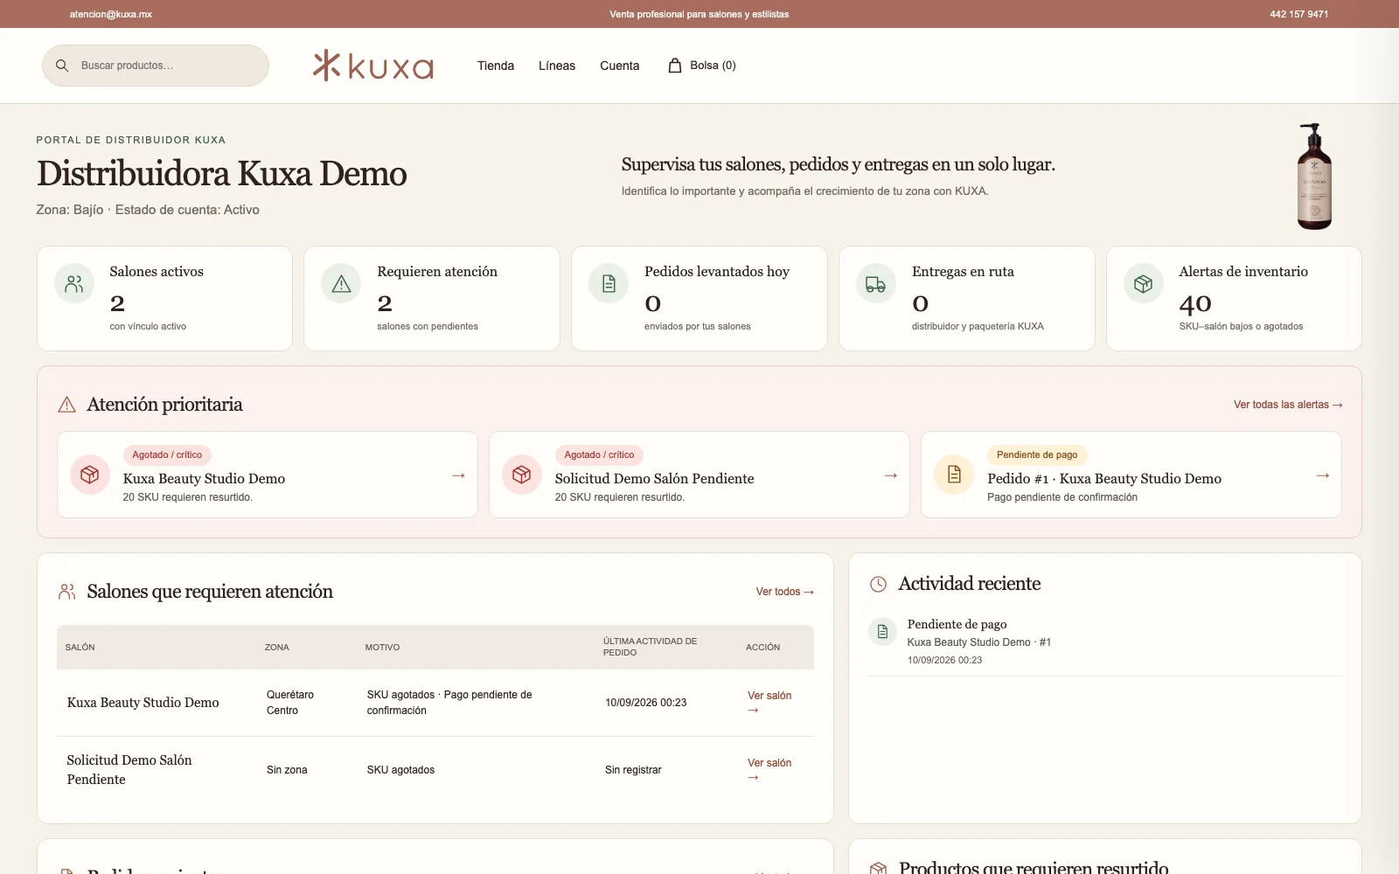Click the shopping bag icon
The height and width of the screenshot is (874, 1399).
pyautogui.click(x=675, y=66)
